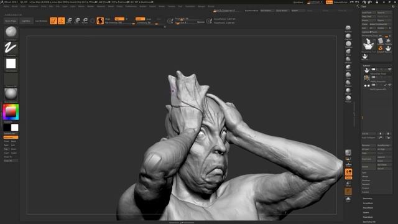The image size is (398, 224).
Task: Expand the FiberMesh palette section
Action: point(368,217)
